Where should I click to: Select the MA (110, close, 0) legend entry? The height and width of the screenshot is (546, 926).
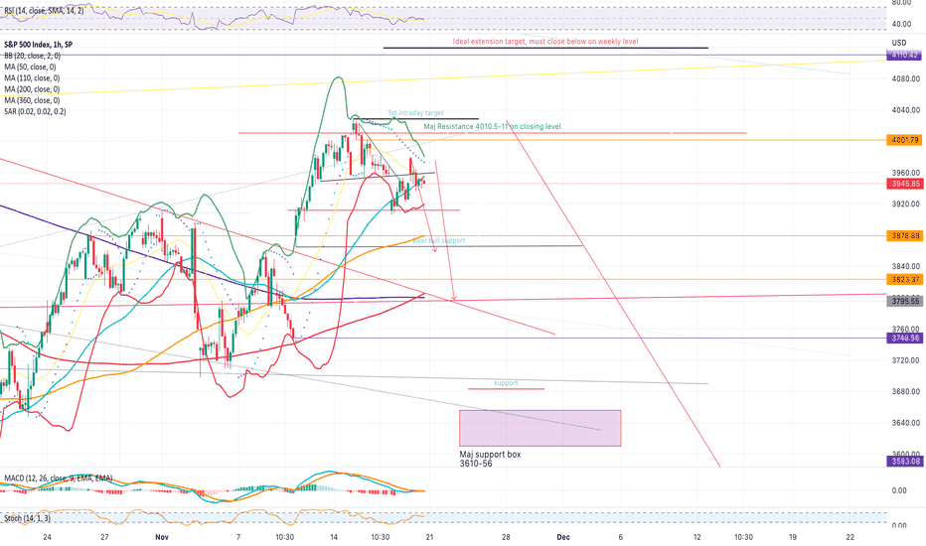(x=32, y=77)
